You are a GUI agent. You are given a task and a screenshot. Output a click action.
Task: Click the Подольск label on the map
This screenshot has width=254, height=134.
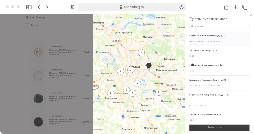[127, 129]
